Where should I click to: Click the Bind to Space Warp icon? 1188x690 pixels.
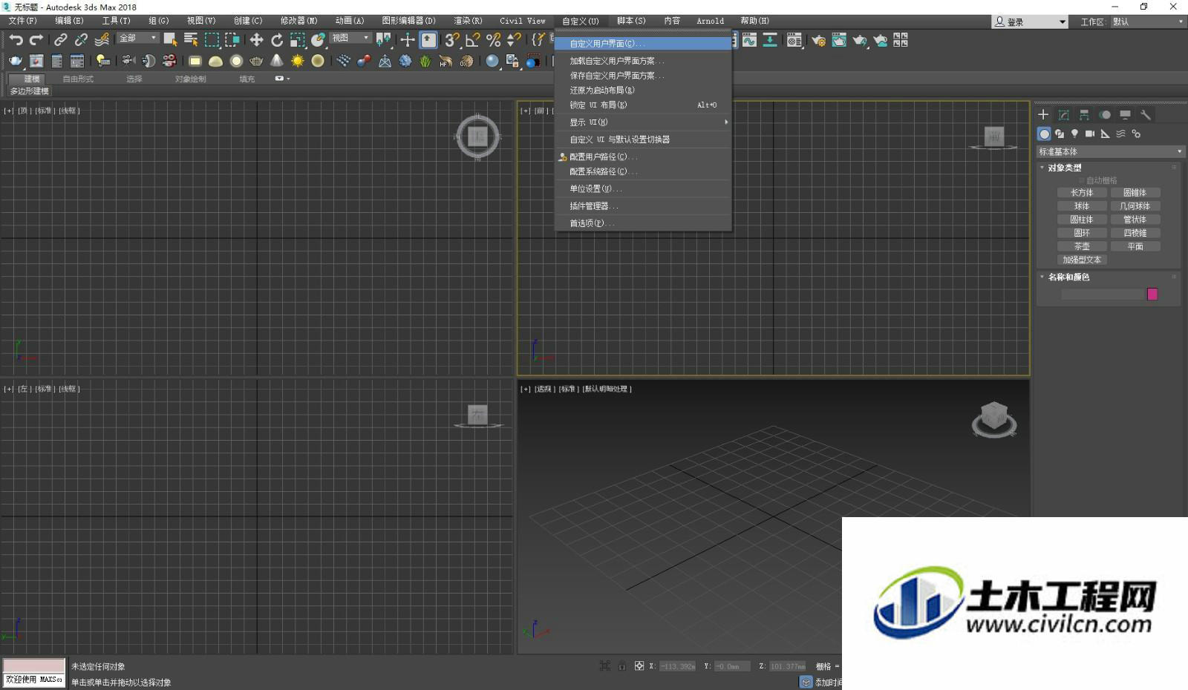pos(102,40)
